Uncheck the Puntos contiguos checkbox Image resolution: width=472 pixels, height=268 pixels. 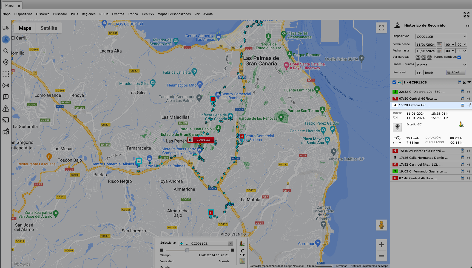[x=459, y=57]
